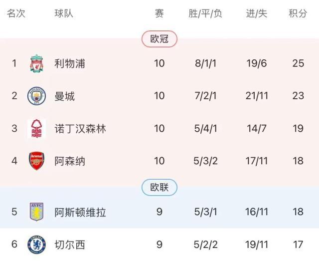Click the Nottingham Forest crest icon
This screenshot has height=263, width=319.
[36, 128]
